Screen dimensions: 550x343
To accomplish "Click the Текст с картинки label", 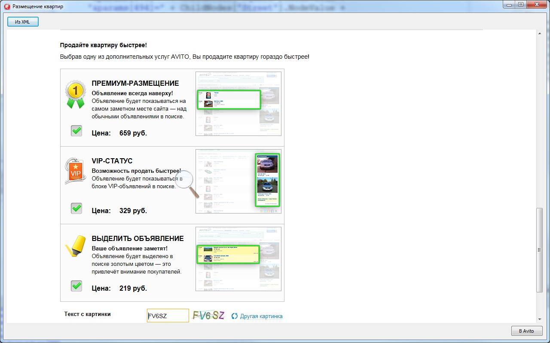I will 88,314.
